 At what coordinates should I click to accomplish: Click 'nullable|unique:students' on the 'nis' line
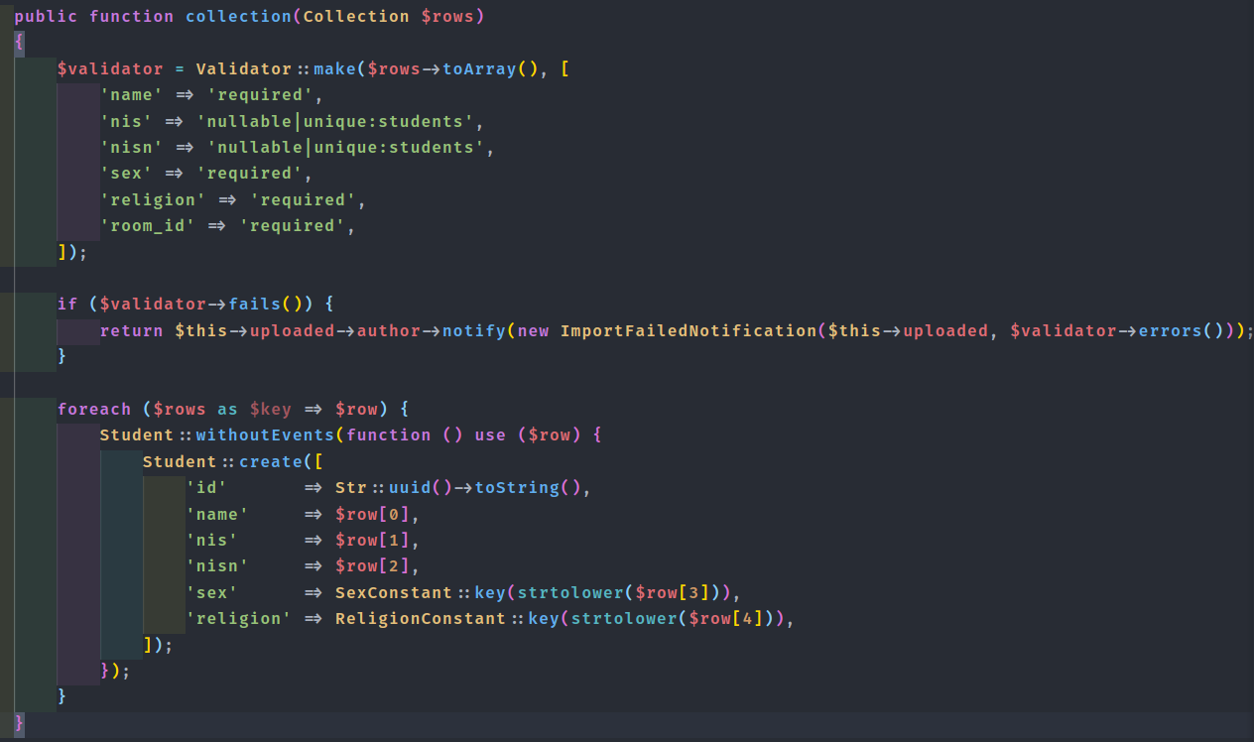(334, 121)
